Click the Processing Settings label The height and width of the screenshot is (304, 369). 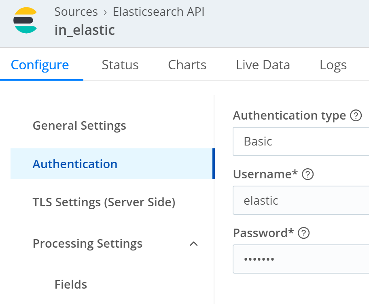coord(87,244)
